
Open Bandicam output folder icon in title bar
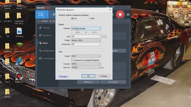coord(108,7)
